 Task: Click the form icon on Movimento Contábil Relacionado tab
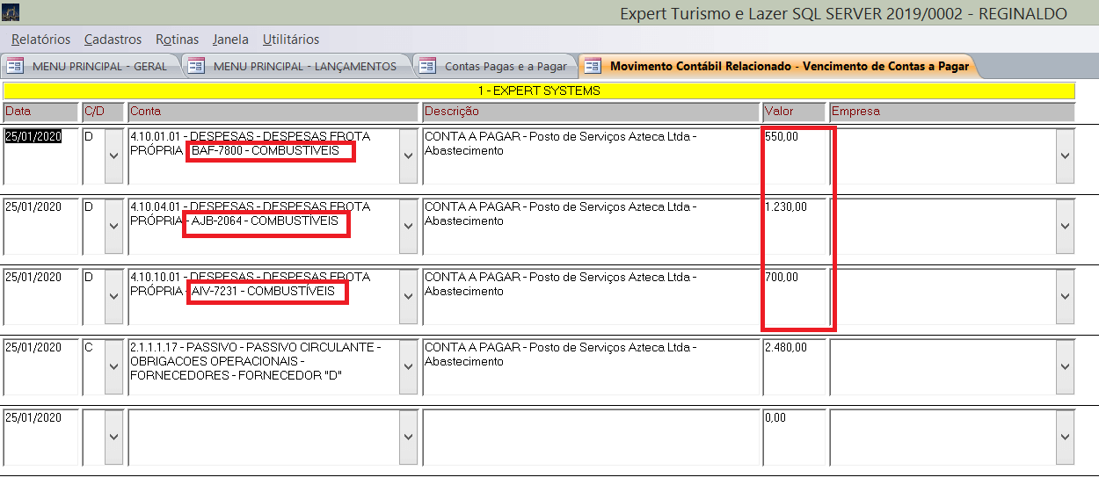593,66
